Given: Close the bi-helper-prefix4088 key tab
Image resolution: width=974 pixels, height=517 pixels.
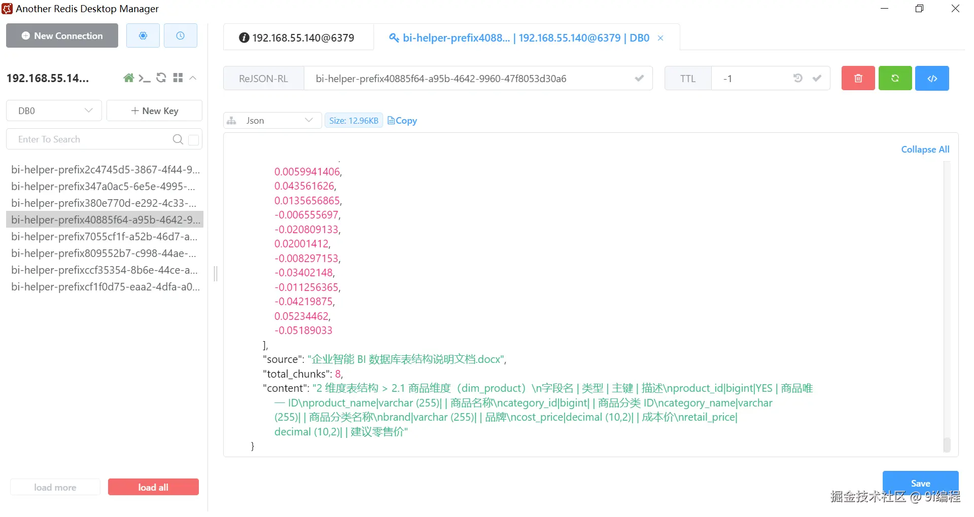Looking at the screenshot, I should coord(660,38).
